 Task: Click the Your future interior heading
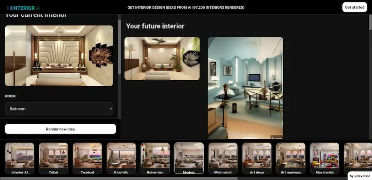155,26
